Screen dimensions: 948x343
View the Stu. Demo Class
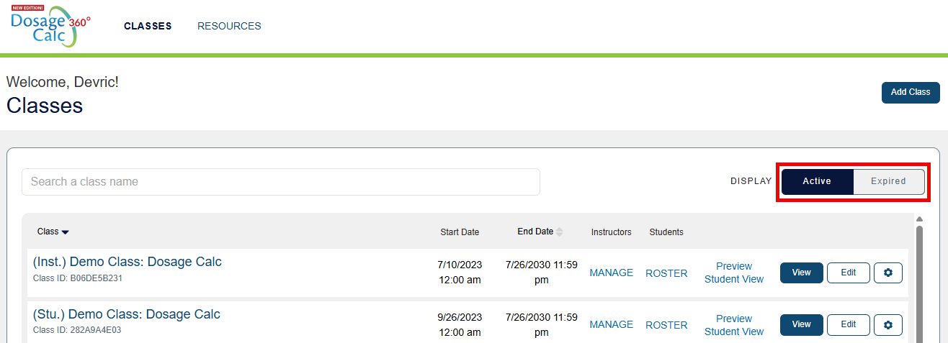pos(801,325)
